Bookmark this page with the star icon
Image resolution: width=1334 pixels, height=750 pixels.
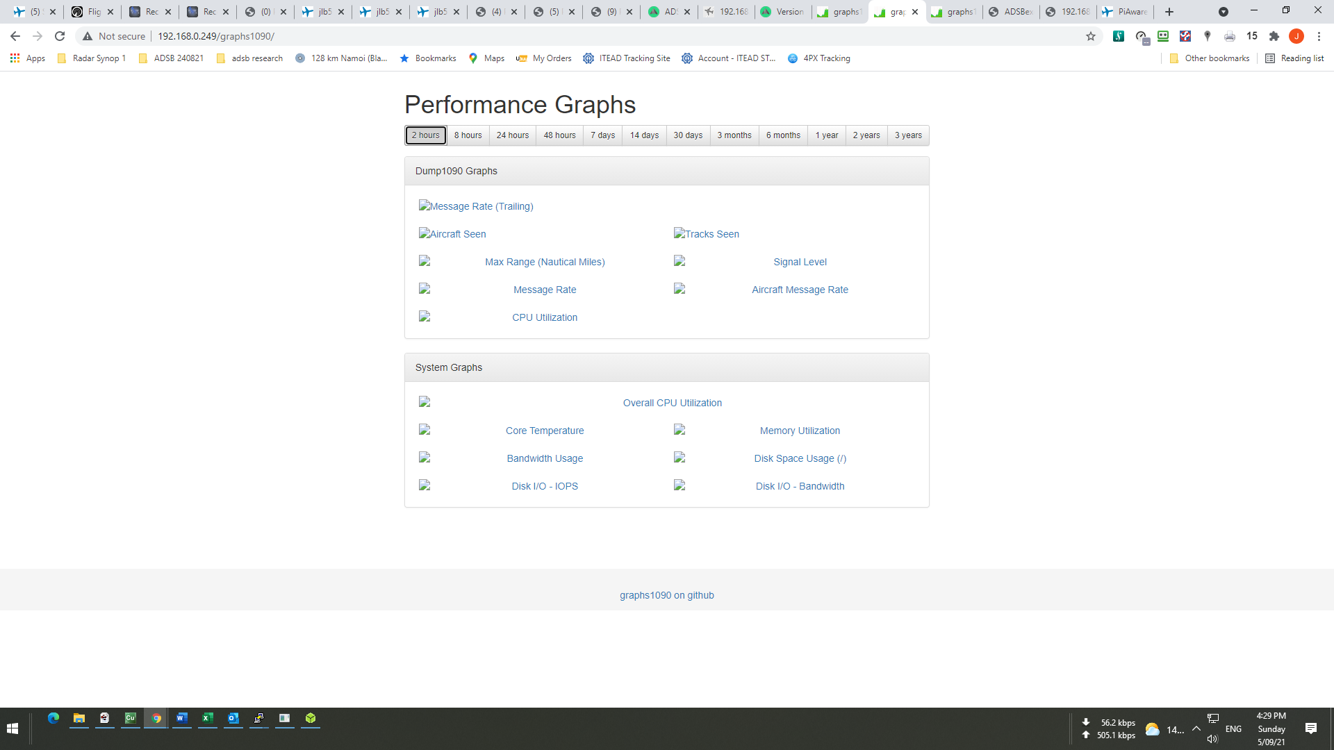pyautogui.click(x=1091, y=36)
